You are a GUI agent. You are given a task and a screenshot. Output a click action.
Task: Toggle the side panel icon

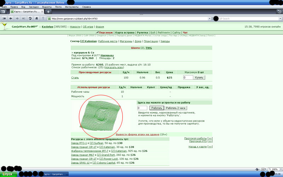[3, 12]
